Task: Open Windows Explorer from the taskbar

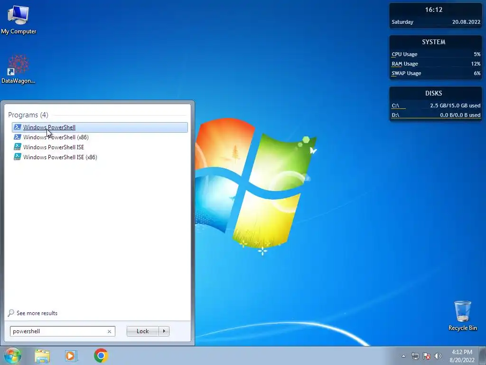Action: click(x=42, y=355)
